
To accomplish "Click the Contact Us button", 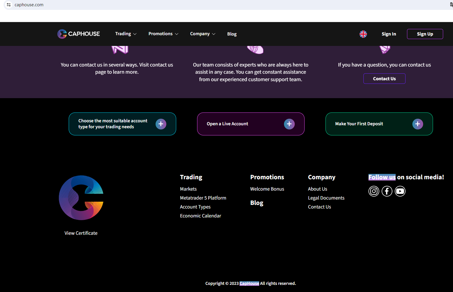I will (384, 79).
